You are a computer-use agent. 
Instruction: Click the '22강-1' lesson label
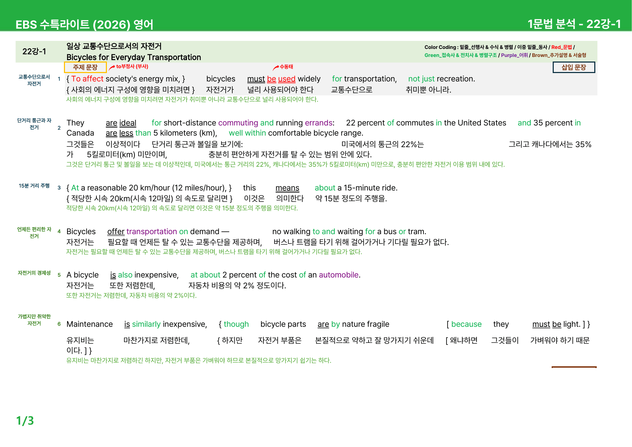click(34, 51)
